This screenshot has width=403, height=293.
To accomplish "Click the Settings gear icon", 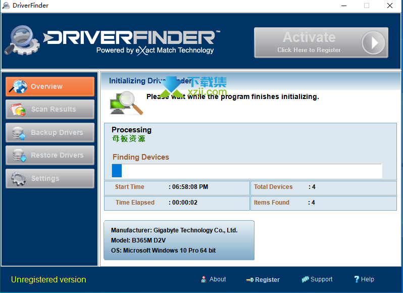I will click(18, 179).
